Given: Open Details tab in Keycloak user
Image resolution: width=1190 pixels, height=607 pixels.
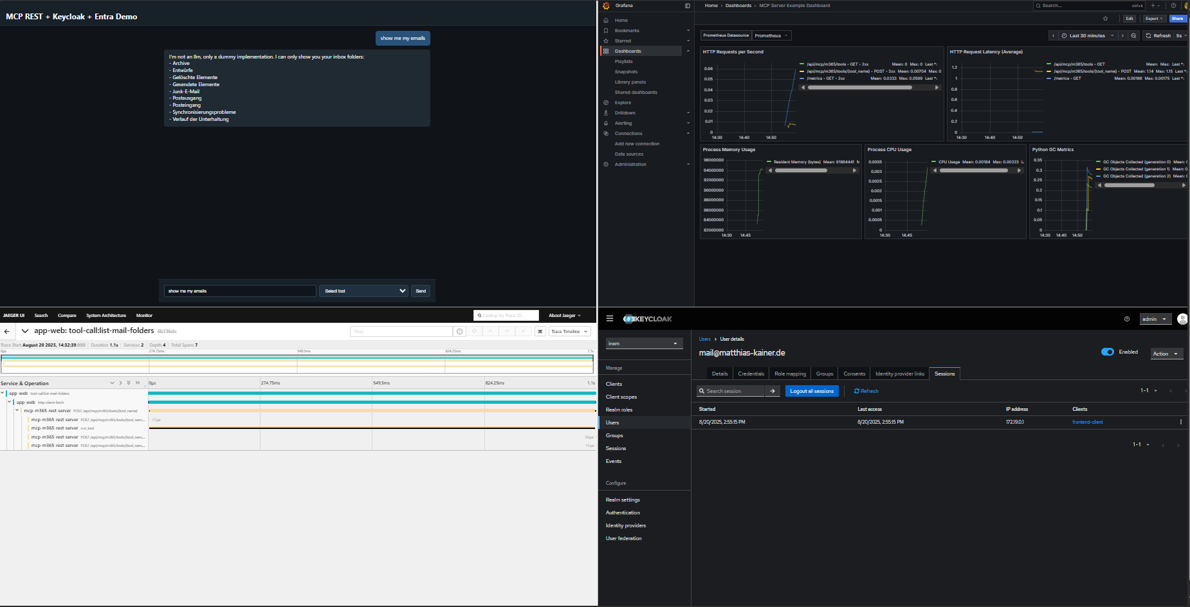Looking at the screenshot, I should 720,374.
